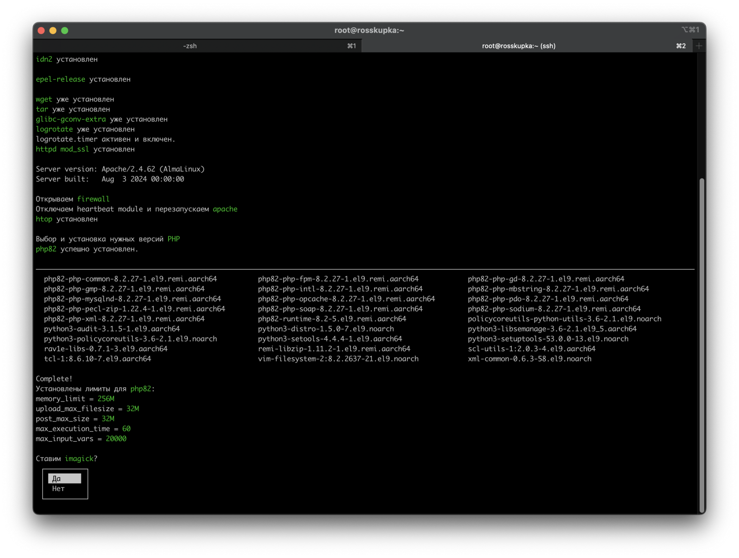This screenshot has width=739, height=558.
Task: Close the terminal window with red button
Action: click(x=41, y=30)
